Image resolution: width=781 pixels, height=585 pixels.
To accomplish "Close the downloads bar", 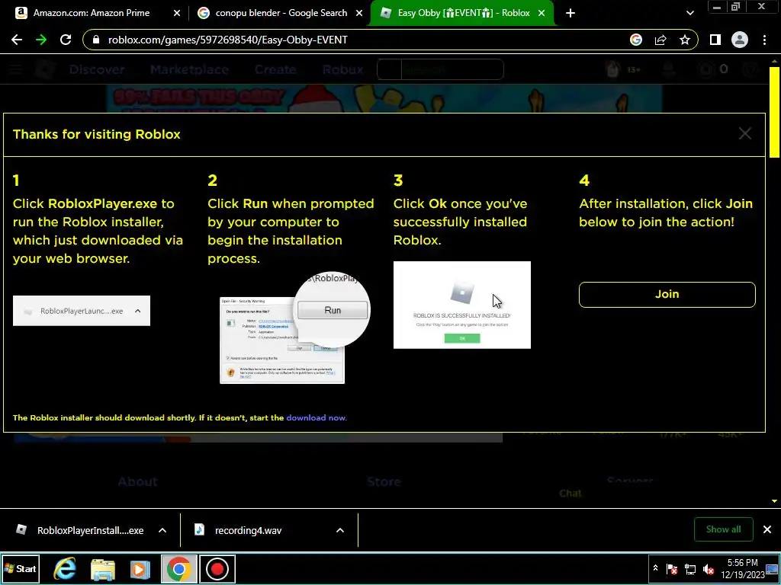I will 767,529.
